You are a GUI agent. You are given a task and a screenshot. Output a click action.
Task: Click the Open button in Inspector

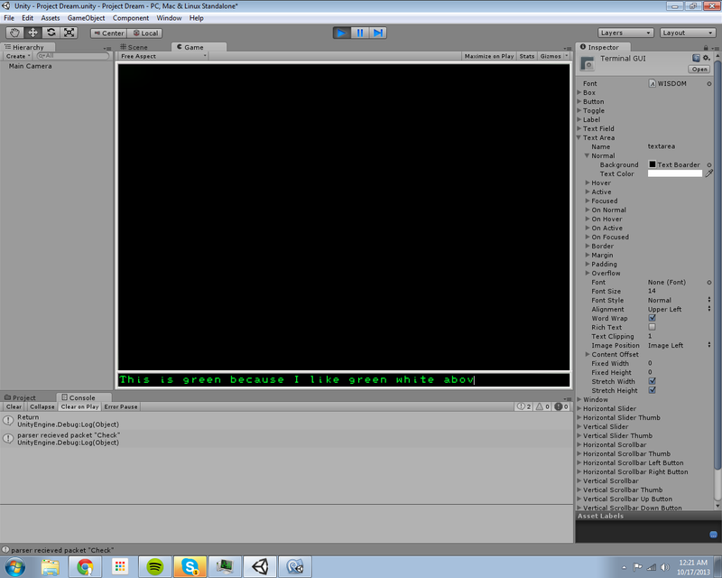tap(699, 70)
